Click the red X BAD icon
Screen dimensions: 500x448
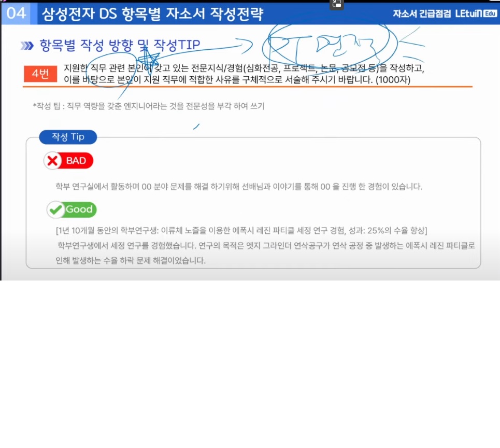click(x=53, y=161)
